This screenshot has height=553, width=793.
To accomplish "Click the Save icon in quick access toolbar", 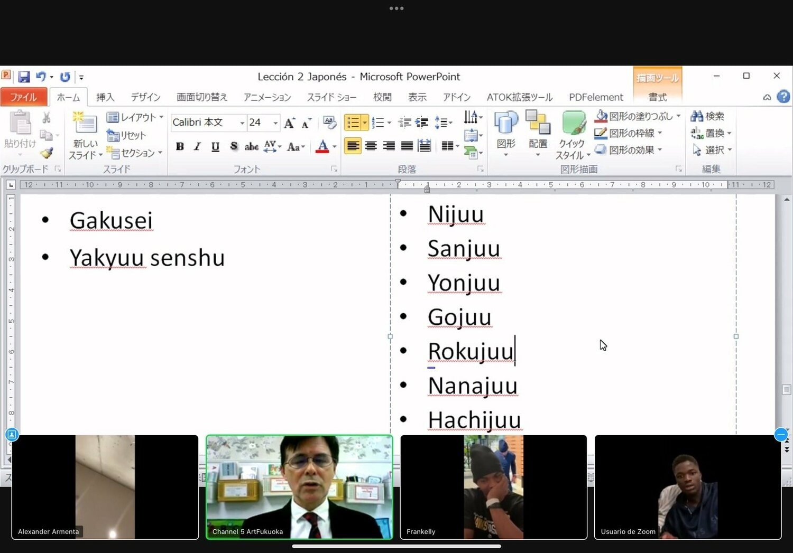I will click(x=24, y=77).
